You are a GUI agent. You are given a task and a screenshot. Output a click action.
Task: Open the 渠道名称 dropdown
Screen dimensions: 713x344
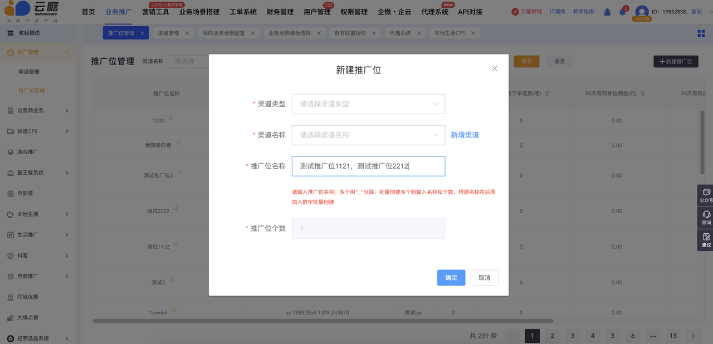pos(368,135)
